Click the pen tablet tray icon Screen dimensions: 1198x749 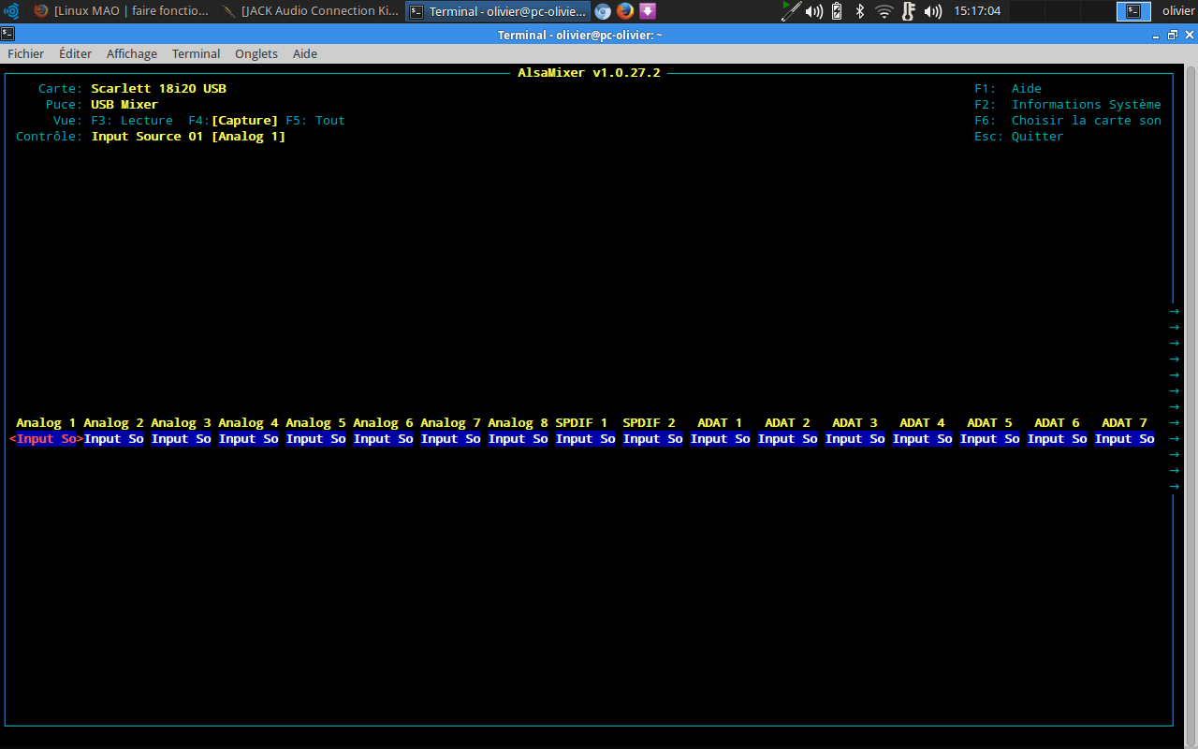click(x=792, y=11)
